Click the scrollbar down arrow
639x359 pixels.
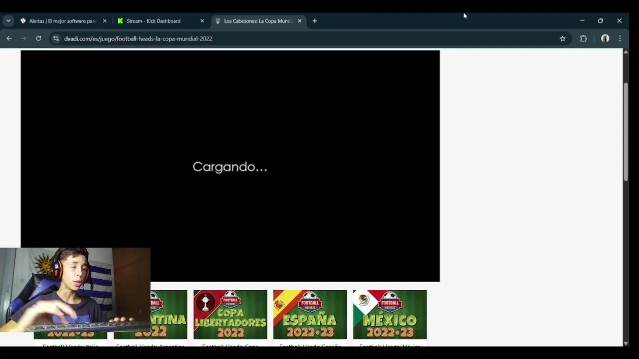[x=626, y=343]
